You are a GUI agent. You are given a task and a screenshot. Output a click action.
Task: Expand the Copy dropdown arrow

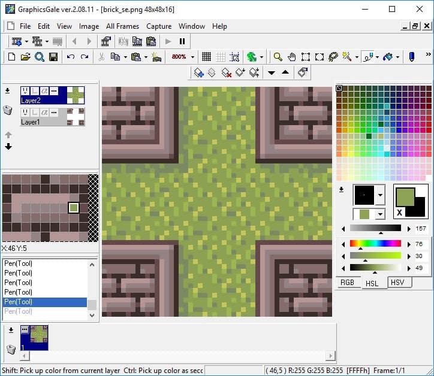[x=125, y=57]
